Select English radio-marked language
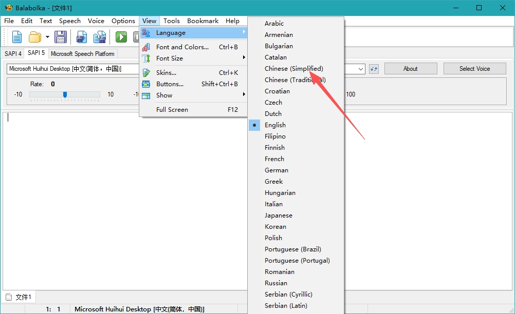Image resolution: width=515 pixels, height=314 pixels. 296,125
